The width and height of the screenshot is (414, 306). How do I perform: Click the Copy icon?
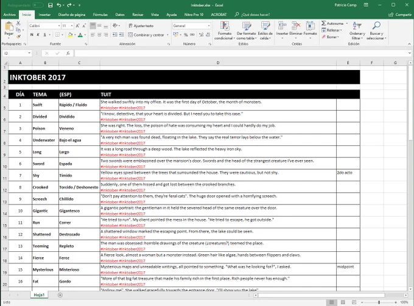18,30
